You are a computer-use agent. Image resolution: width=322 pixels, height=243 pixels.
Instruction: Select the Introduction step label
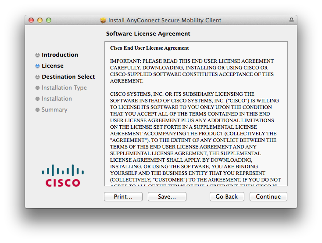click(60, 55)
